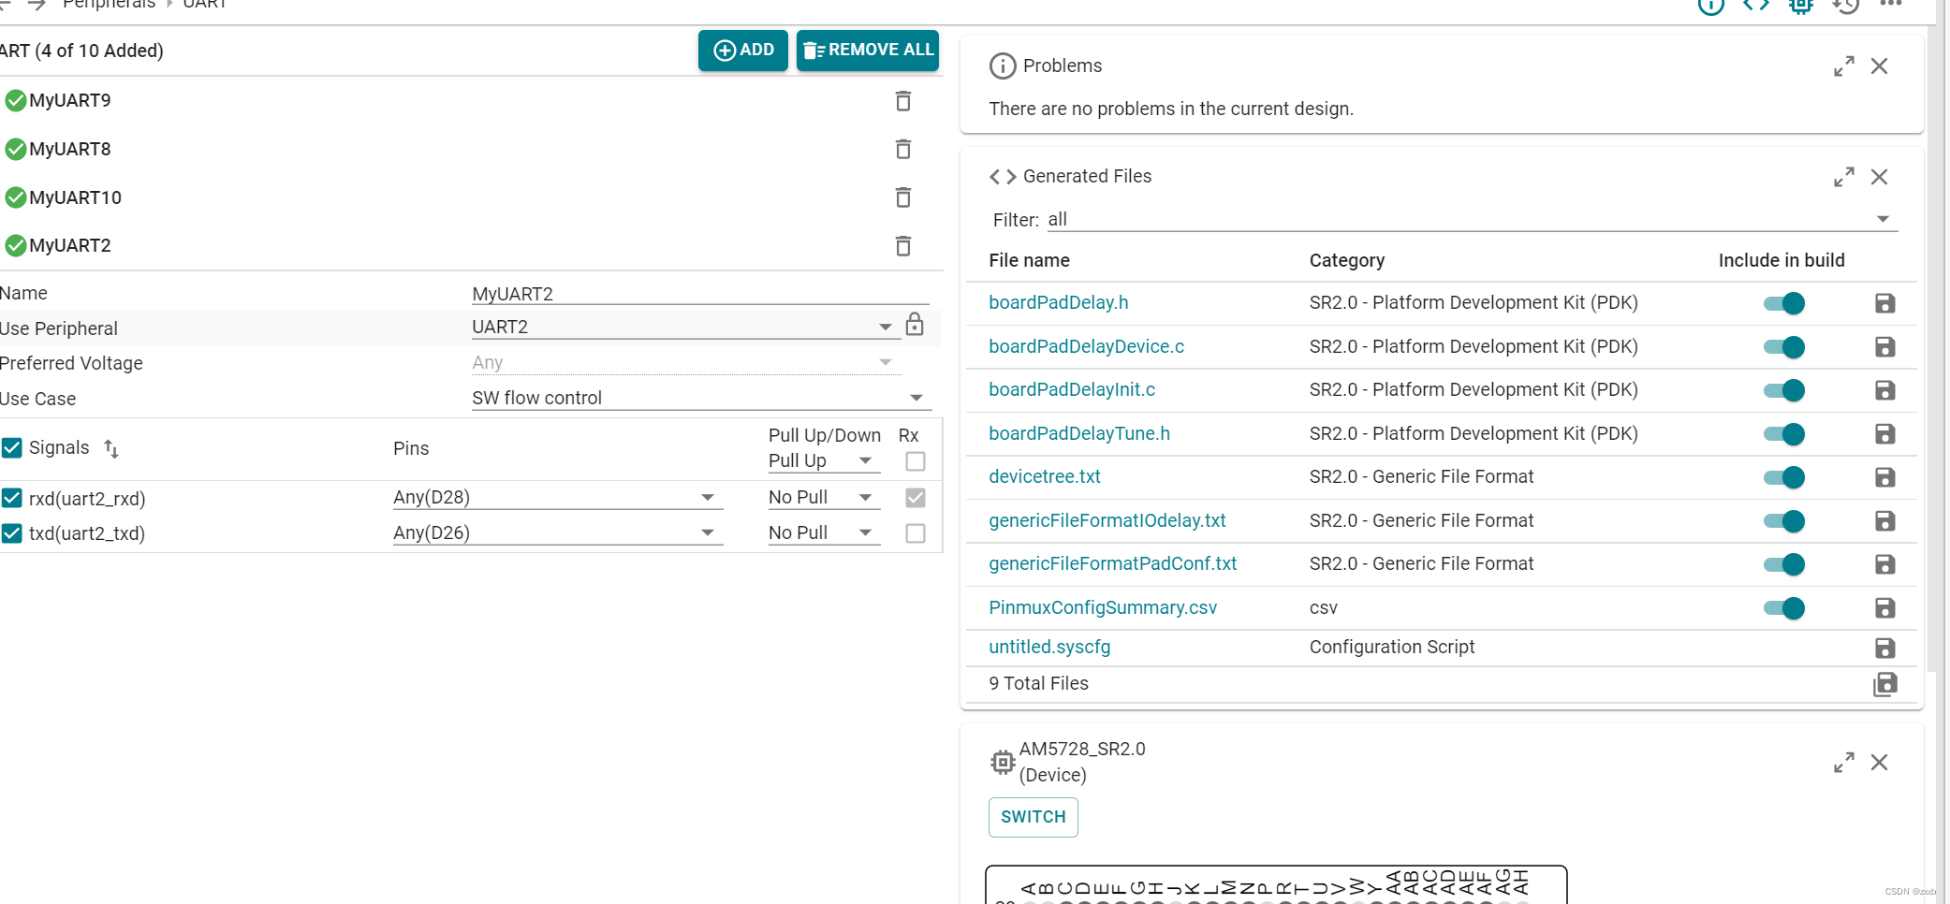The width and height of the screenshot is (1950, 904).
Task: Open the boardPadDelay.h file link
Action: point(1059,302)
